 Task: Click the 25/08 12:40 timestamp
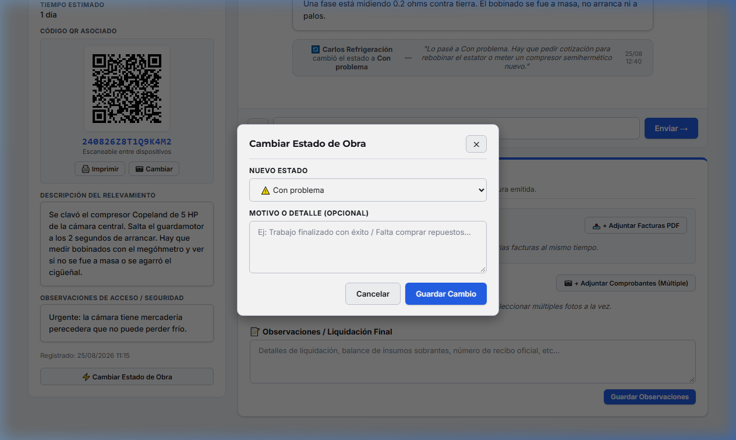(634, 57)
